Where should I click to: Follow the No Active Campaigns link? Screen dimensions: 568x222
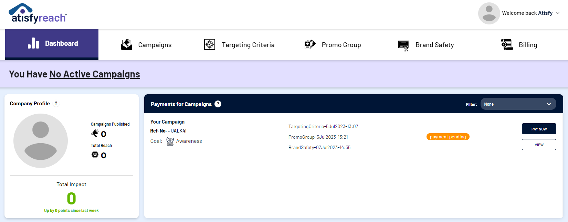95,74
